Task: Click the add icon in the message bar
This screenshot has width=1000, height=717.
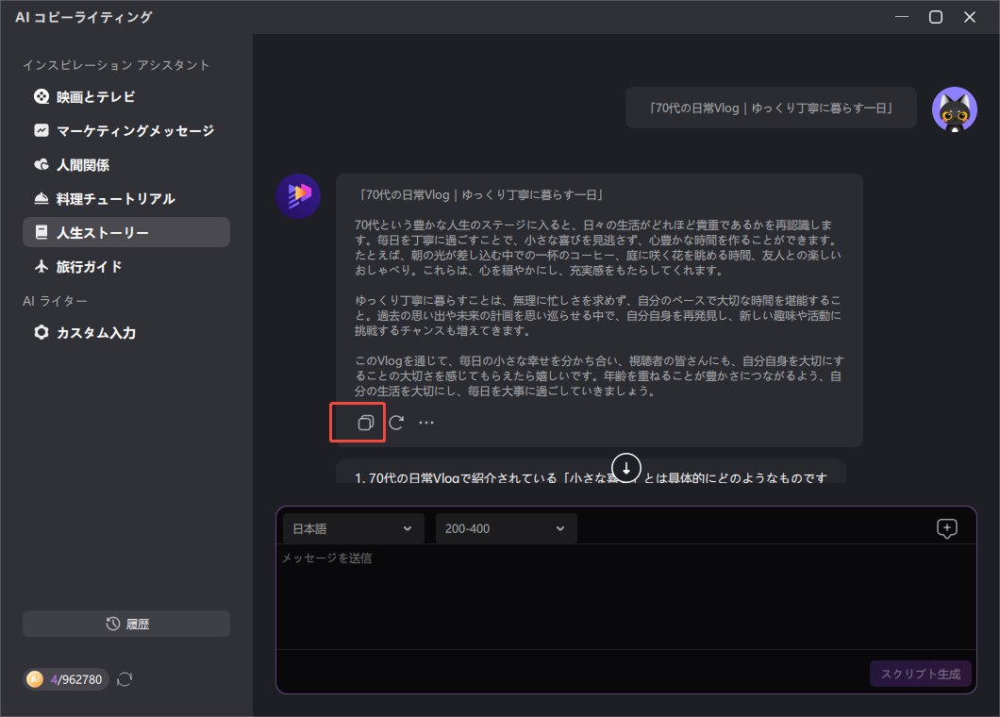Action: point(946,527)
